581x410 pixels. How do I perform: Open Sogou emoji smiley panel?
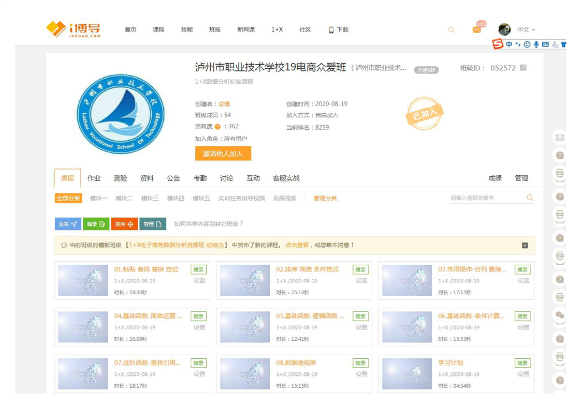527,44
